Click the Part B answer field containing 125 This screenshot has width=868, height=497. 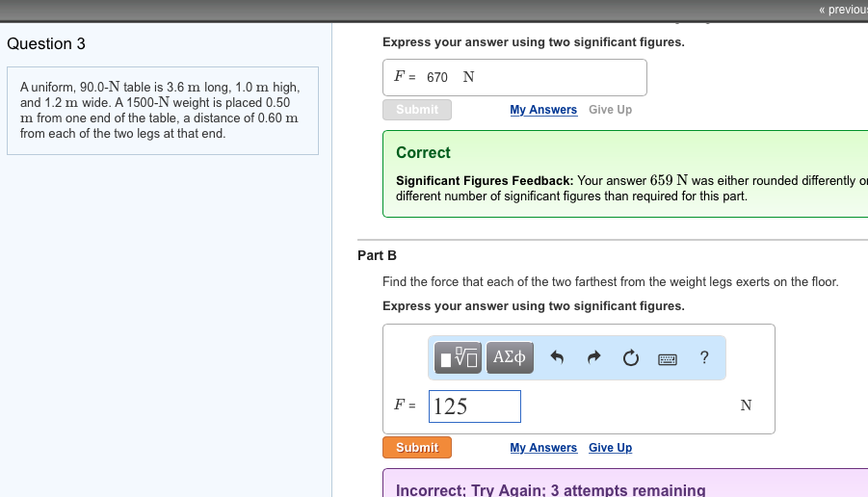pos(474,406)
